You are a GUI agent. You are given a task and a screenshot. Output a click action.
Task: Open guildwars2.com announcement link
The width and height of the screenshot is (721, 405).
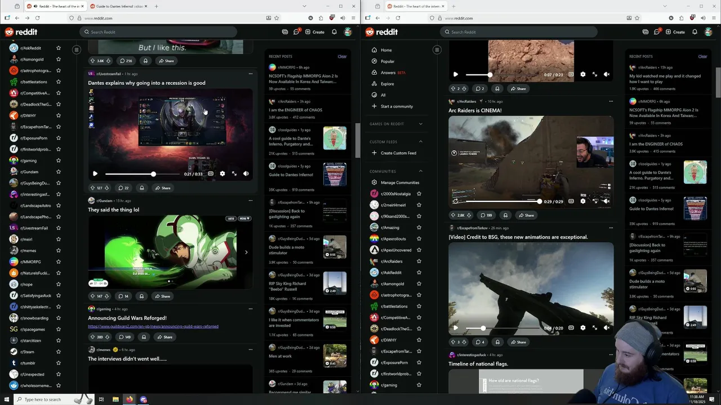[153, 326]
